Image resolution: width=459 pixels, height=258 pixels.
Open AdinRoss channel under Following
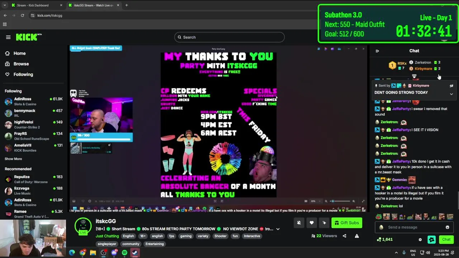[x=34, y=101]
